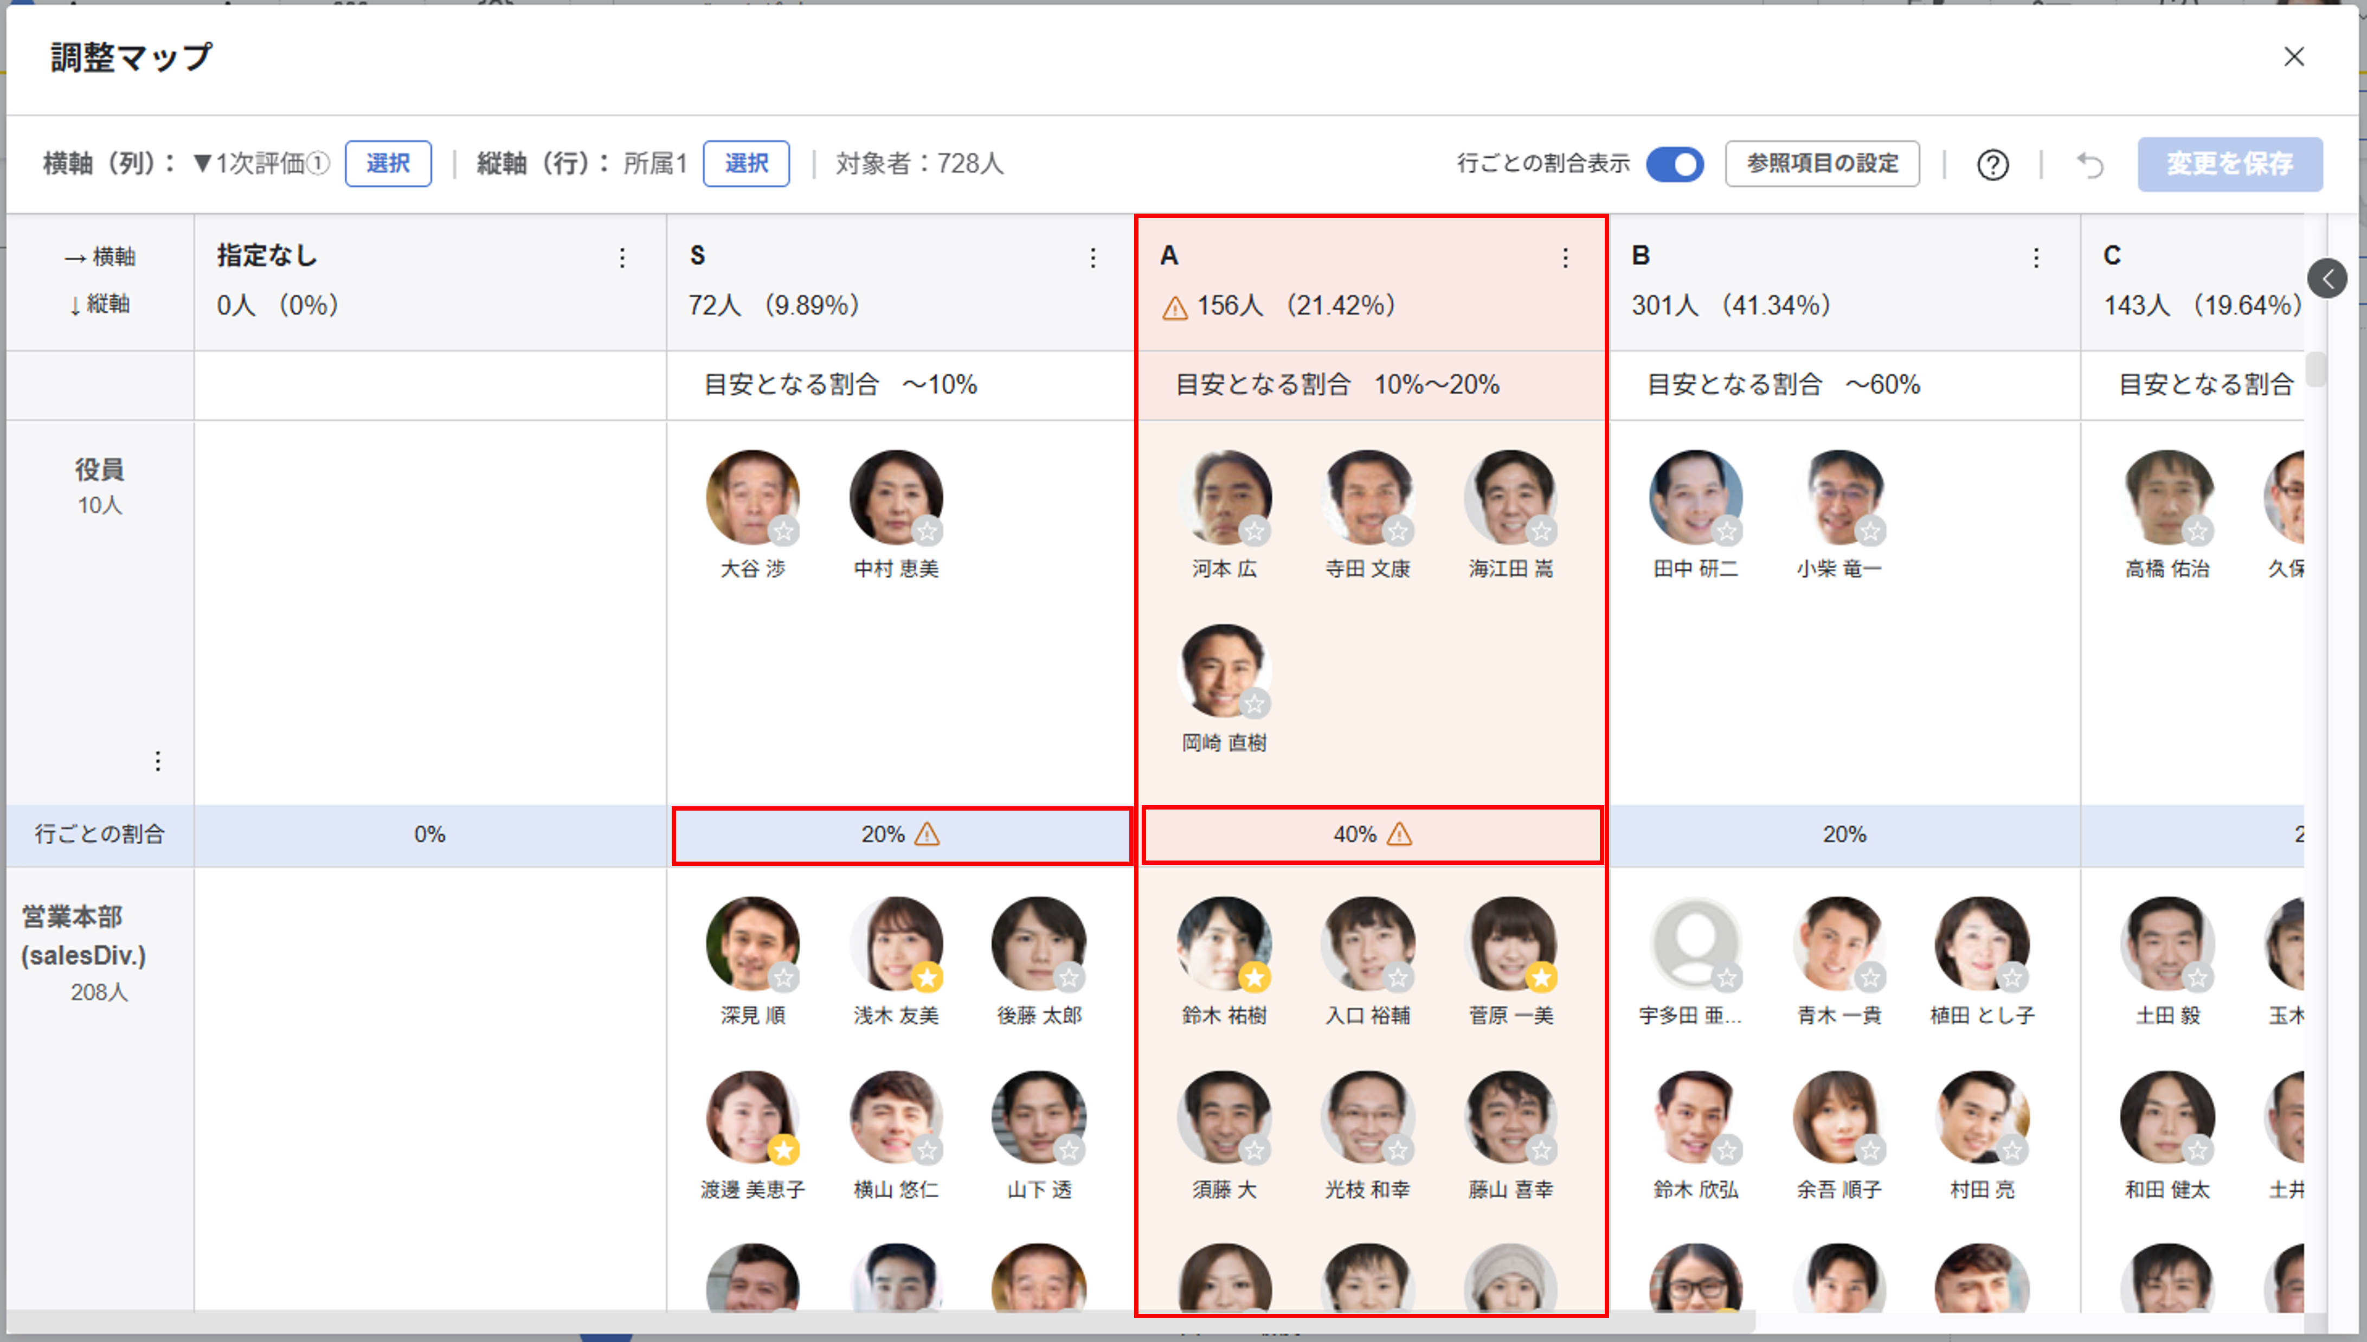Screen dimensions: 2367x1342
Task: Click warning icon beside 40% row ratio
Action: tap(1399, 835)
